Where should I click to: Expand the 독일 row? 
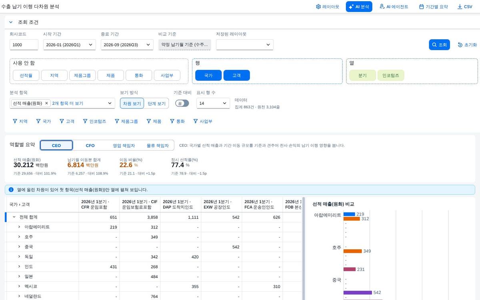(x=19, y=256)
